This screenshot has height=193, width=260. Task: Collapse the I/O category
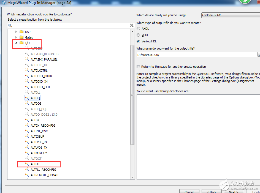tap(16, 43)
